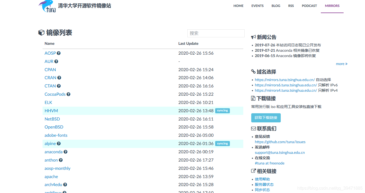Open the CTAN mirror link
The image size is (365, 193).
pos(50,86)
